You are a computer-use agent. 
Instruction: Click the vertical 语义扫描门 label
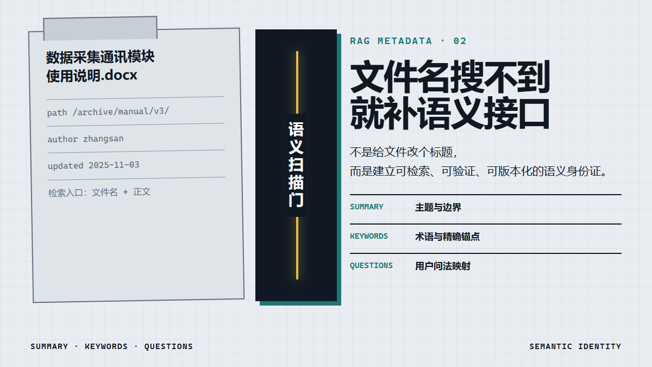(296, 165)
